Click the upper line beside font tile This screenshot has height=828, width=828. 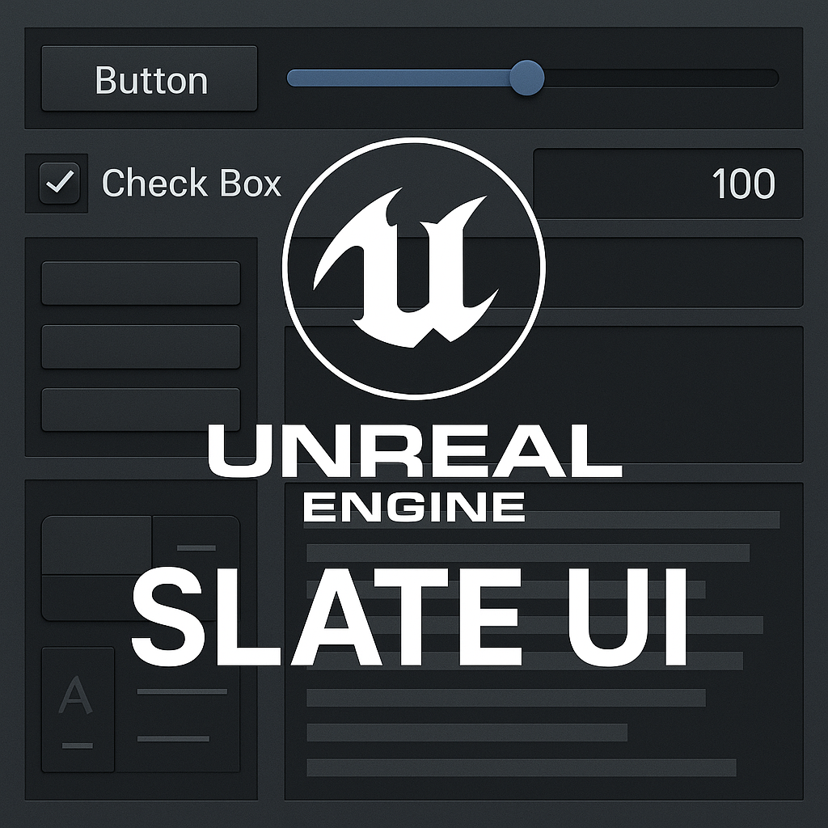182,691
